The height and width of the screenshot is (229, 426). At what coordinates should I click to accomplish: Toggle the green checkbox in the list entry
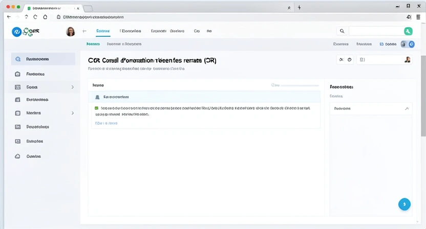[x=96, y=108]
